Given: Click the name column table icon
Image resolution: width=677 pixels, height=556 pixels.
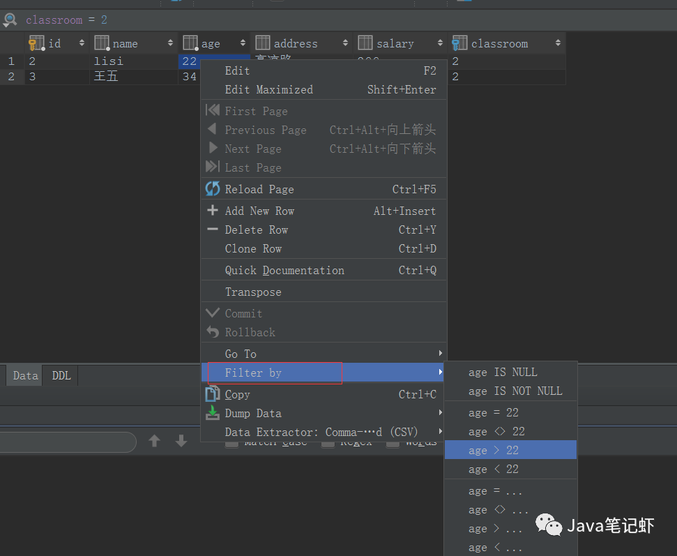Looking at the screenshot, I should 102,43.
